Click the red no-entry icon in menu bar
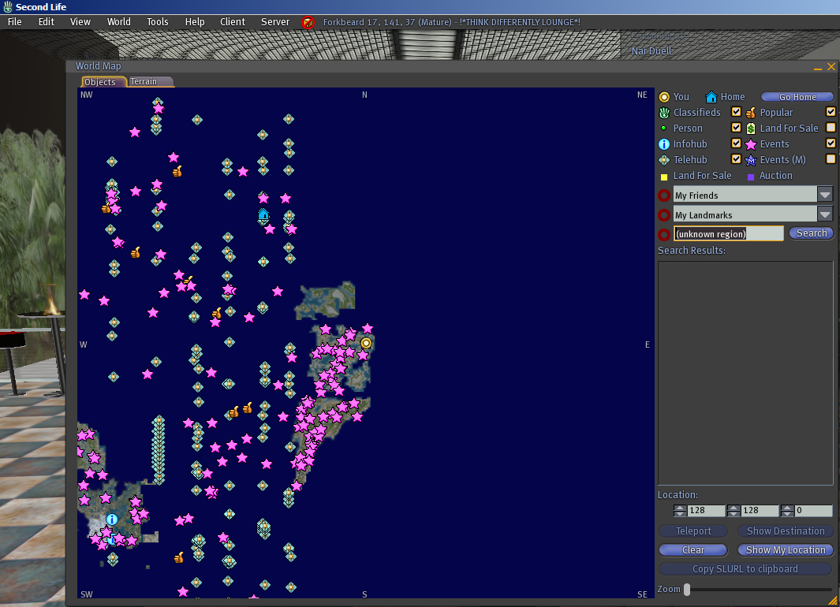The height and width of the screenshot is (607, 840). 308,23
